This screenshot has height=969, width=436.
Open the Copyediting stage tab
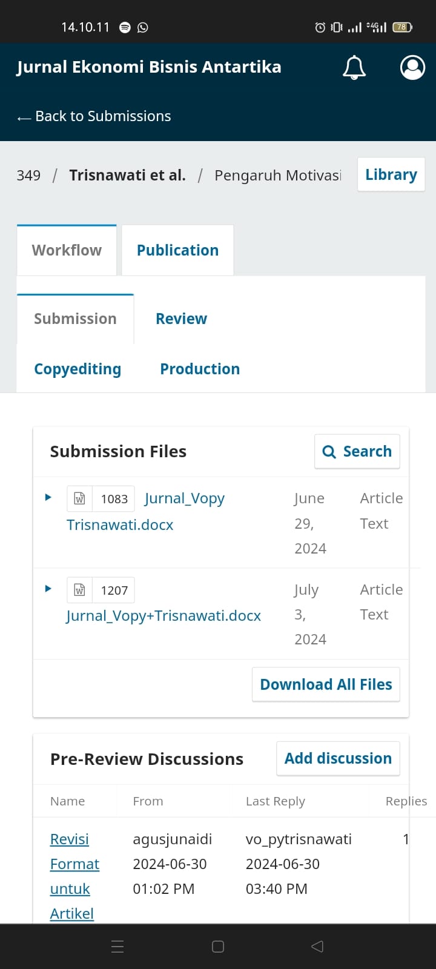click(78, 369)
